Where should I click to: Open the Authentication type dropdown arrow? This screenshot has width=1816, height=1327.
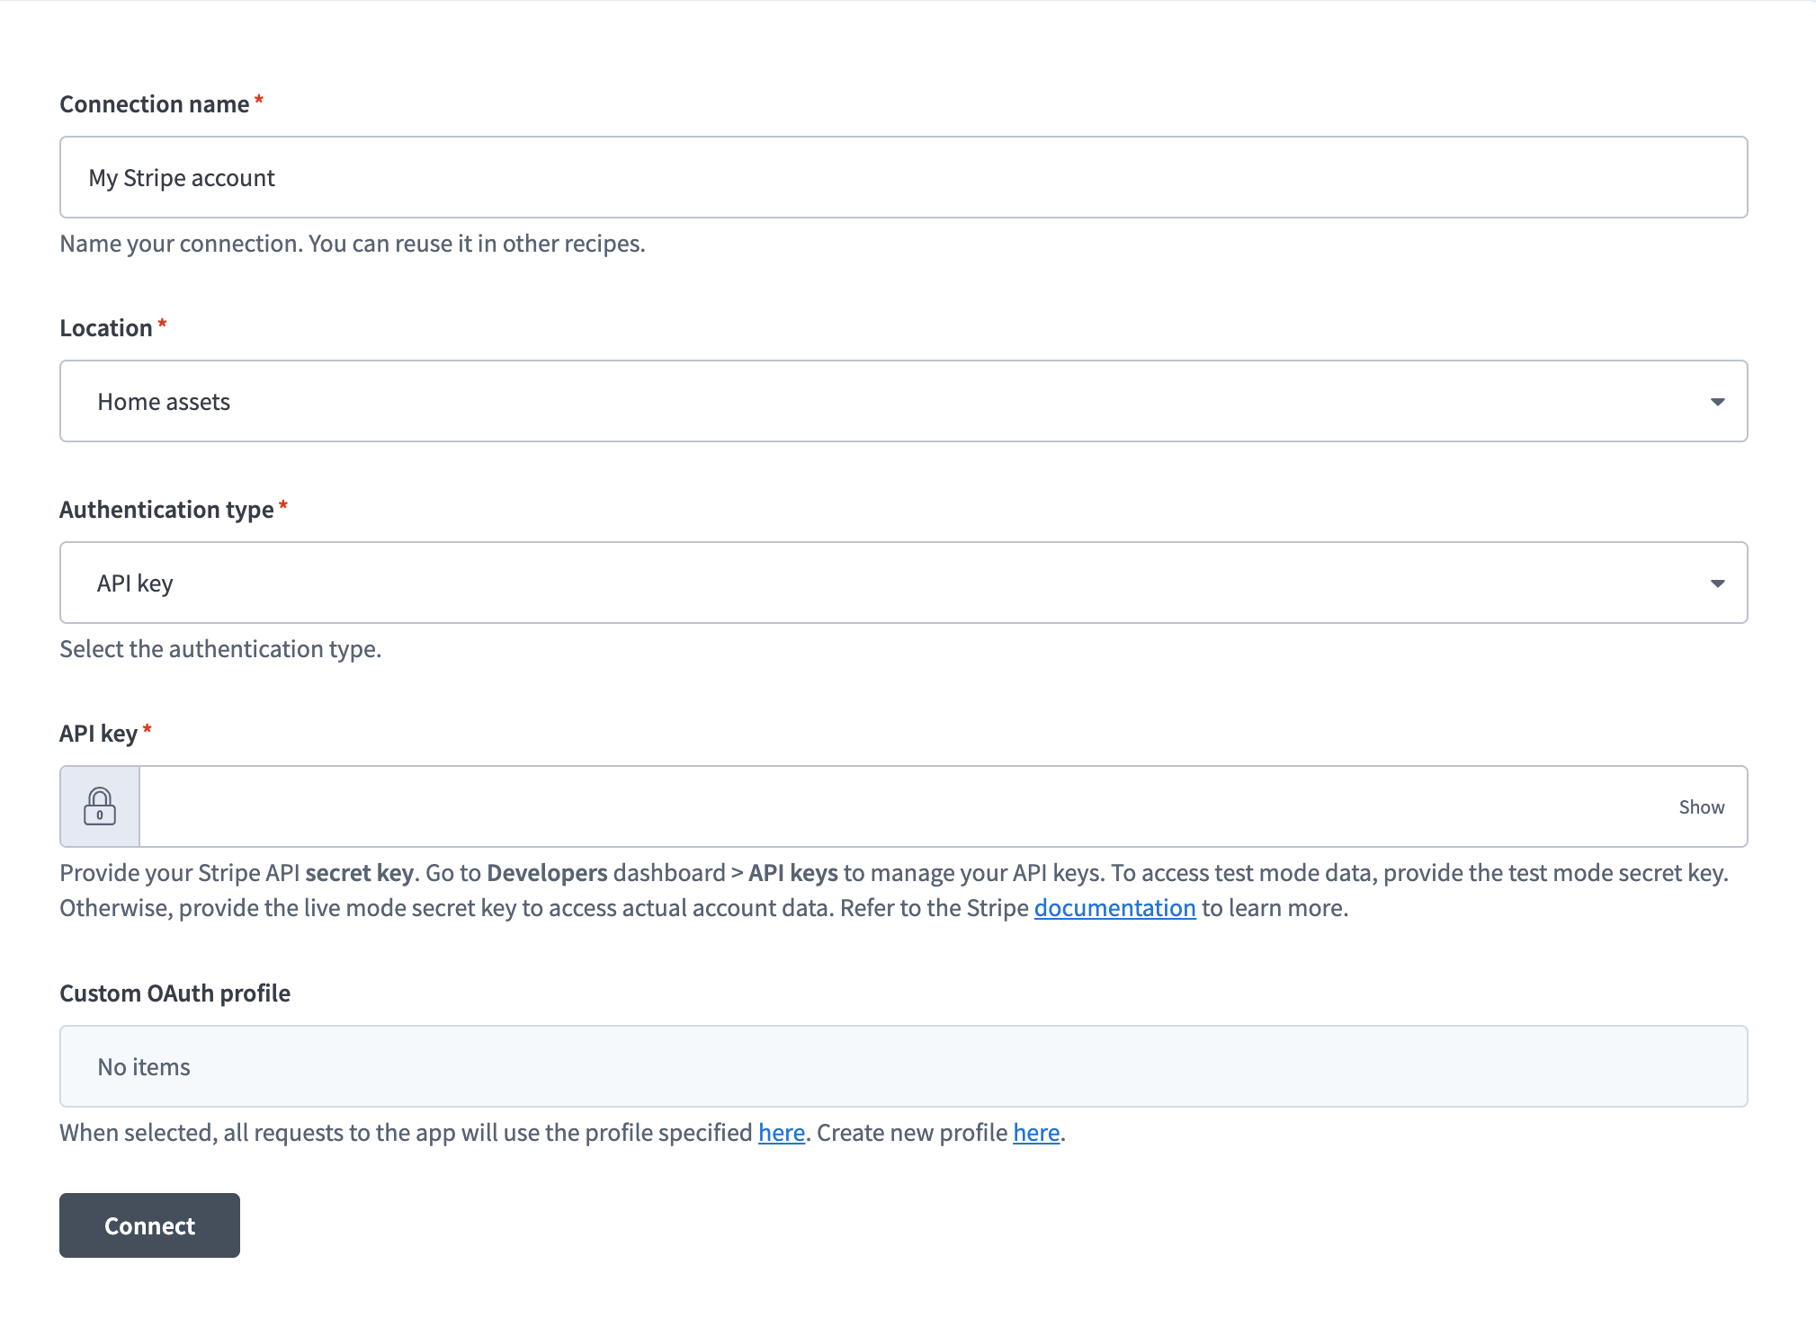tap(1717, 583)
